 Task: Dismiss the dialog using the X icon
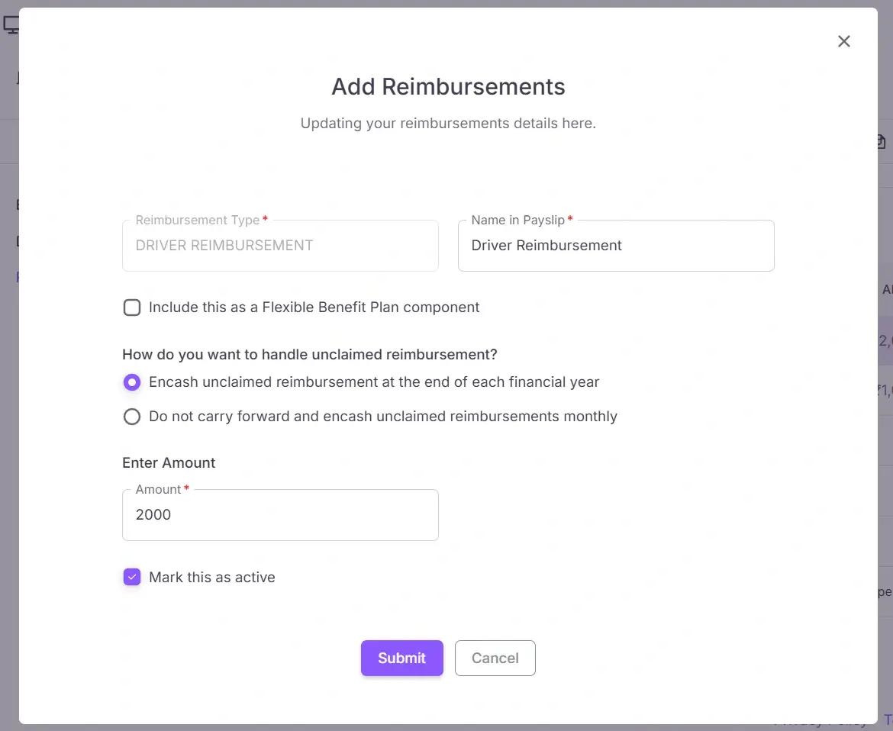tap(843, 41)
